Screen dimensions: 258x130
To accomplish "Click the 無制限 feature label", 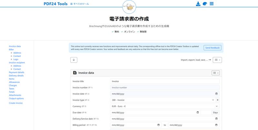I will point(143,32).
